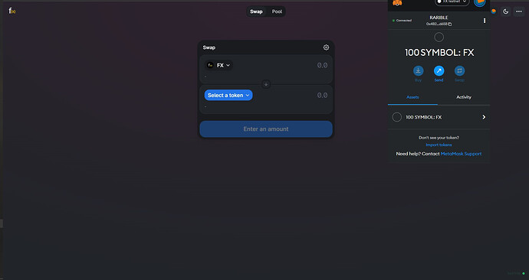
Task: Click the Swap icon in MetaMask
Action: pos(459,70)
